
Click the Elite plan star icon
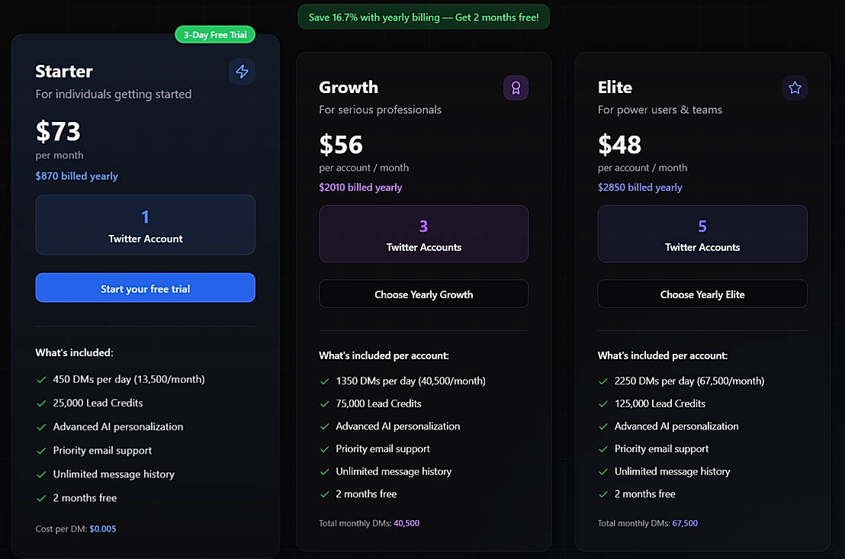click(795, 88)
